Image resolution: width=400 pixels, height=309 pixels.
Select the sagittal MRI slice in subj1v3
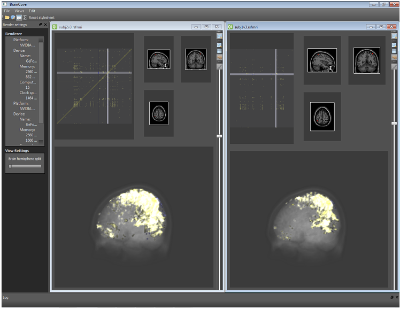point(322,60)
